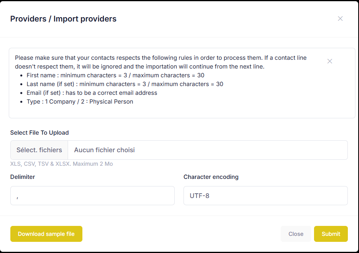
Task: Download the sample file
Action: tap(46, 234)
